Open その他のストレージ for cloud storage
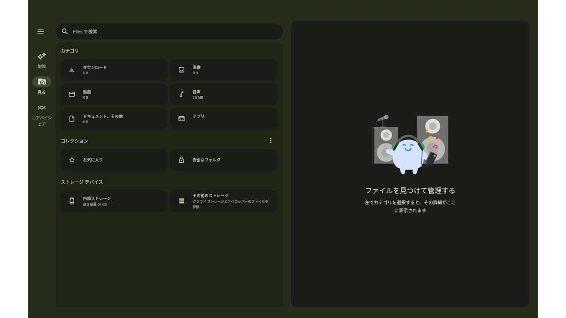 [224, 201]
